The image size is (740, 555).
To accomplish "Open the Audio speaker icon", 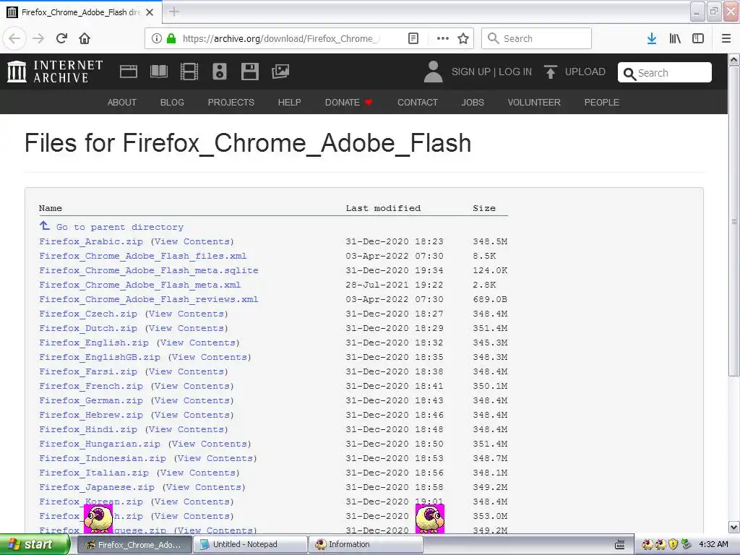I will (x=220, y=72).
